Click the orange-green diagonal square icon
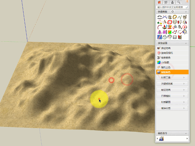 (170, 32)
